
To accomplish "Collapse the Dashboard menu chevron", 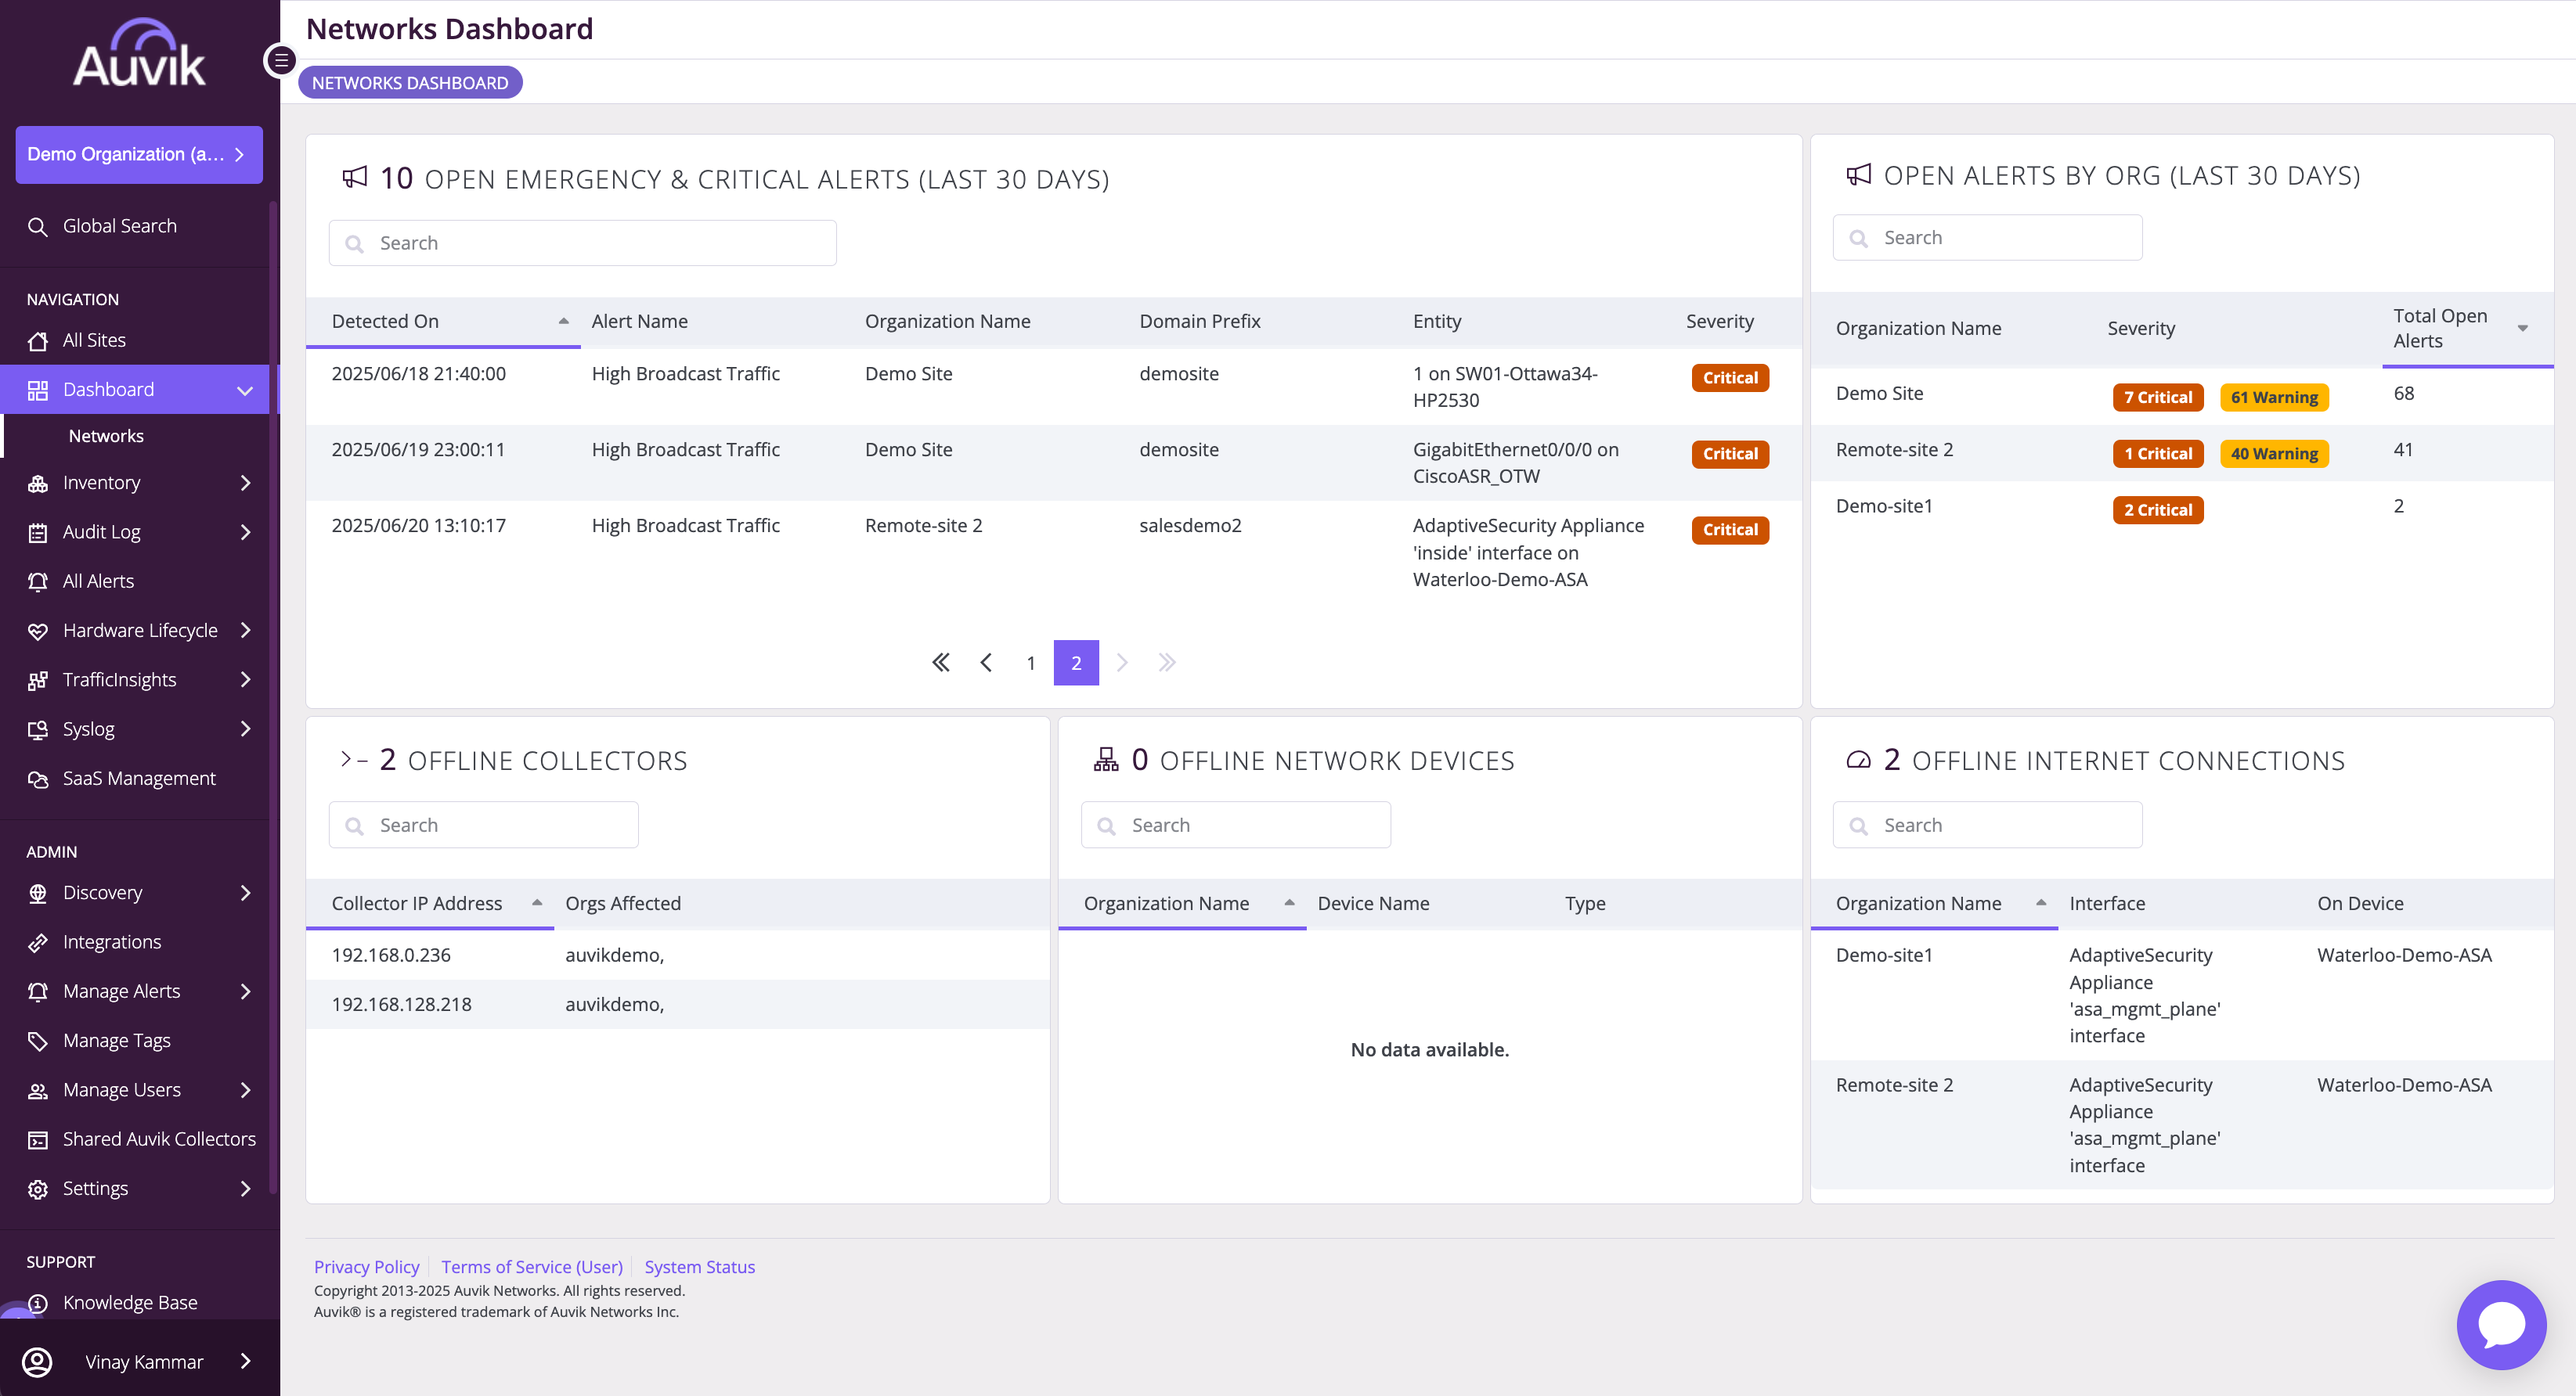I will coord(245,390).
